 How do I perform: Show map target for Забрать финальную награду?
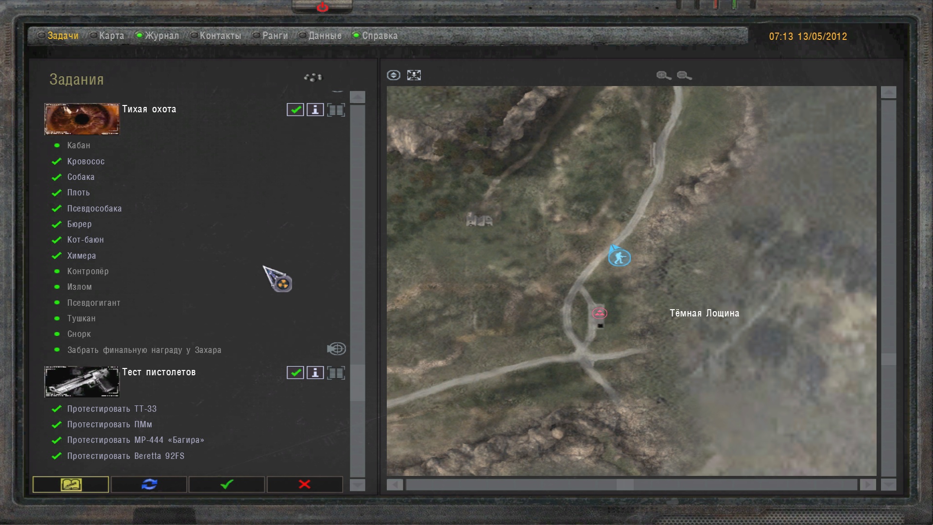[x=336, y=349]
